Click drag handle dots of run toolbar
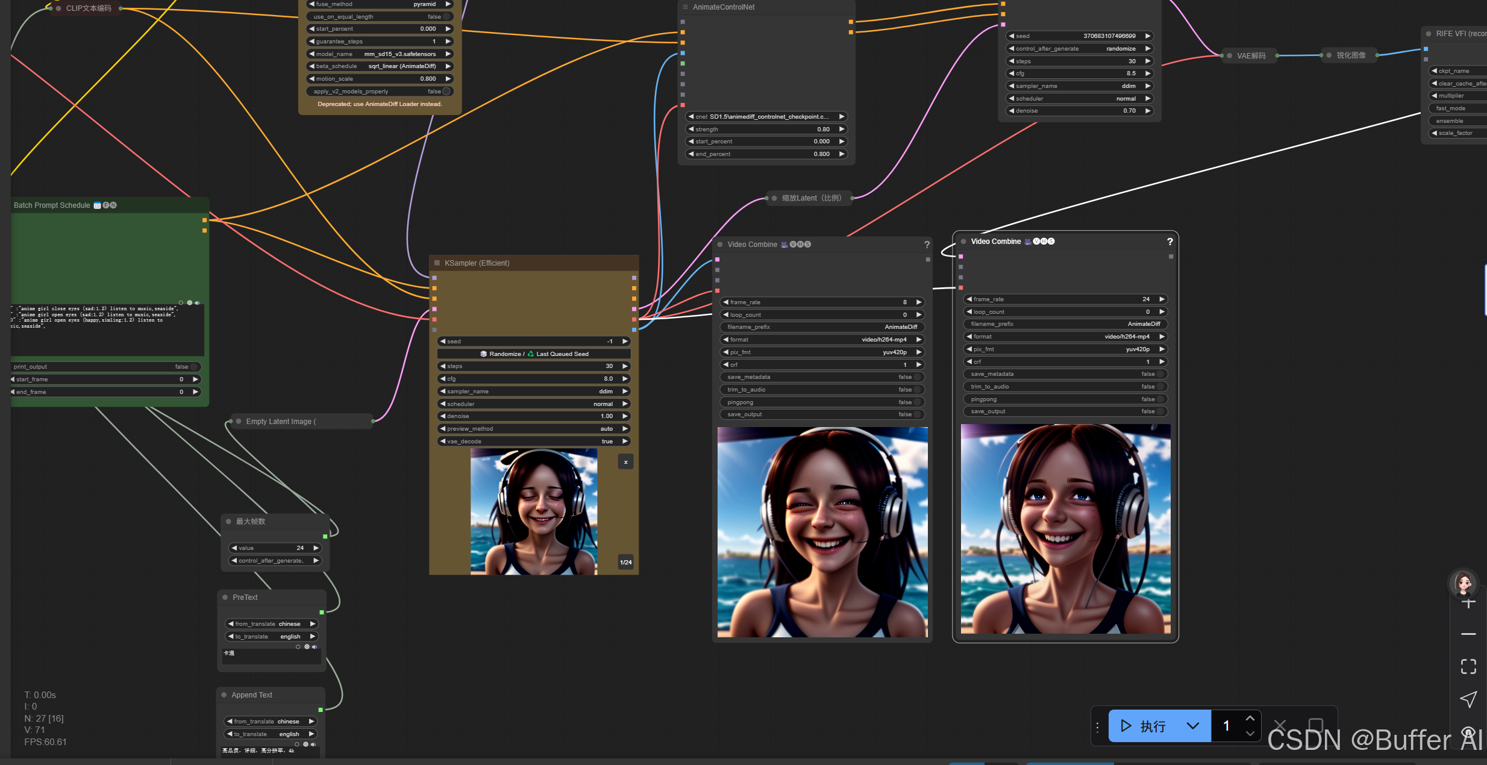1487x765 pixels. click(1097, 727)
